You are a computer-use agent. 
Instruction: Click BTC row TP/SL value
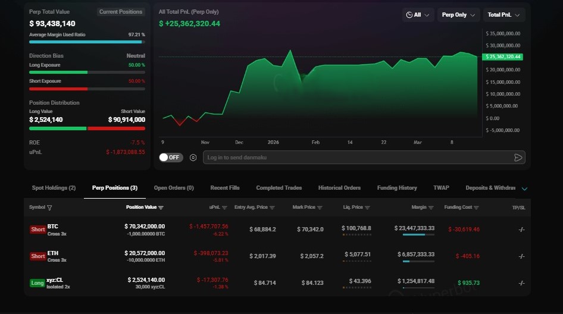coord(522,230)
